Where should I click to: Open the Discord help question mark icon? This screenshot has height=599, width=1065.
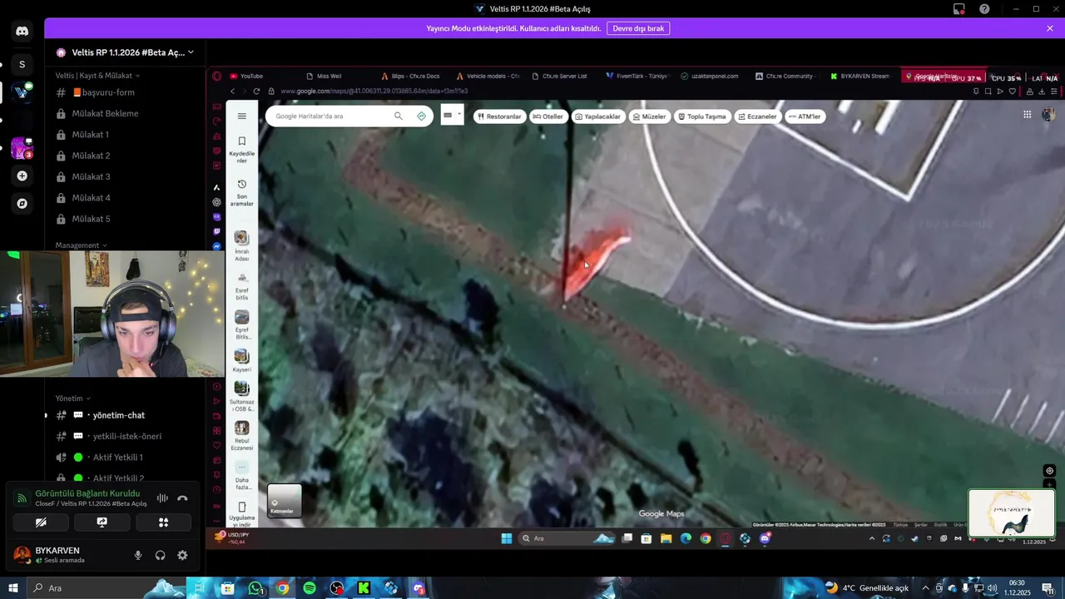pyautogui.click(x=984, y=9)
